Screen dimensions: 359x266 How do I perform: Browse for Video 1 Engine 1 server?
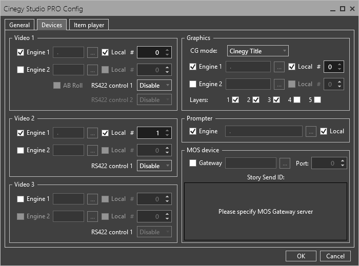(x=92, y=52)
